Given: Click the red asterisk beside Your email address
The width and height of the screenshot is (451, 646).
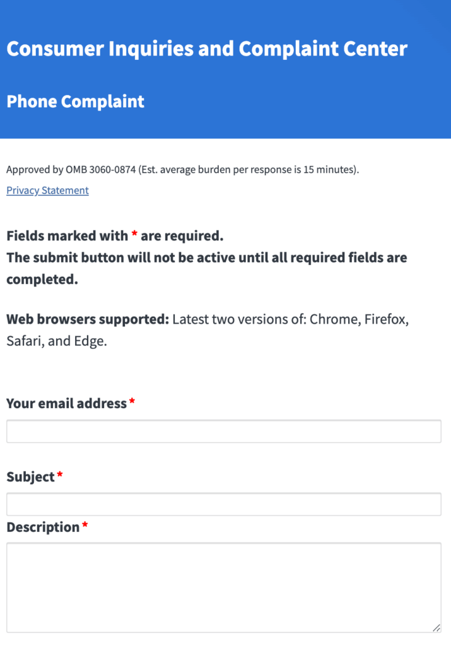Looking at the screenshot, I should [x=132, y=402].
